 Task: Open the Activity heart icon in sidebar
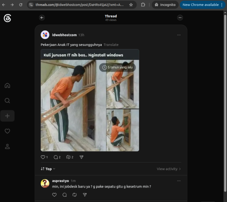coord(7,131)
